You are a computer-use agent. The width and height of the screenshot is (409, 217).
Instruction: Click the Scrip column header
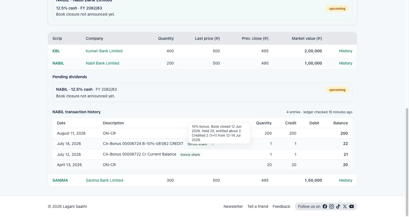pos(57,38)
